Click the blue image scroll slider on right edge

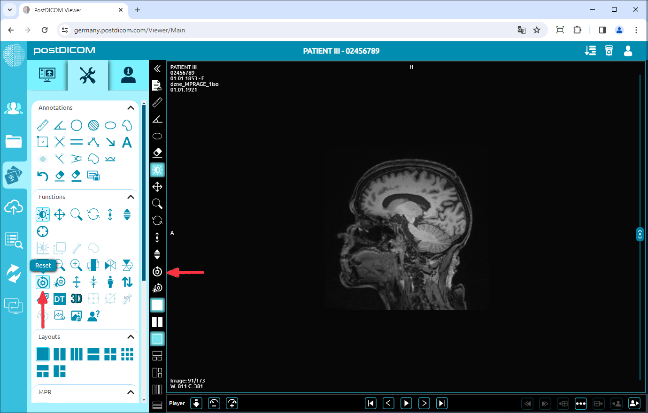[x=640, y=234]
